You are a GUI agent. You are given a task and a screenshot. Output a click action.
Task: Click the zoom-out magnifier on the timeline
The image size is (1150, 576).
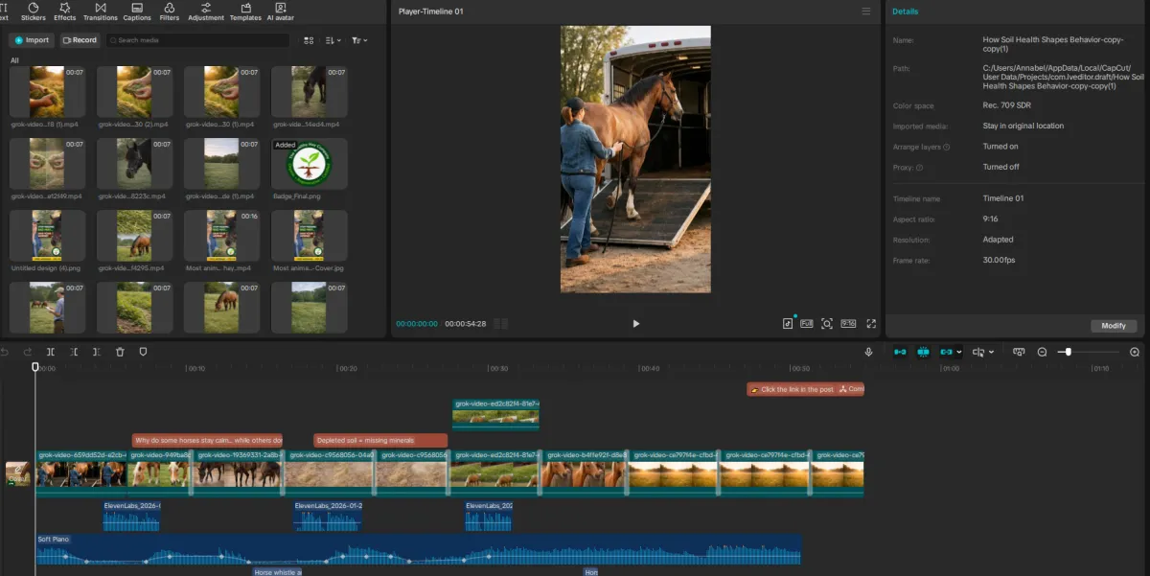(1042, 352)
